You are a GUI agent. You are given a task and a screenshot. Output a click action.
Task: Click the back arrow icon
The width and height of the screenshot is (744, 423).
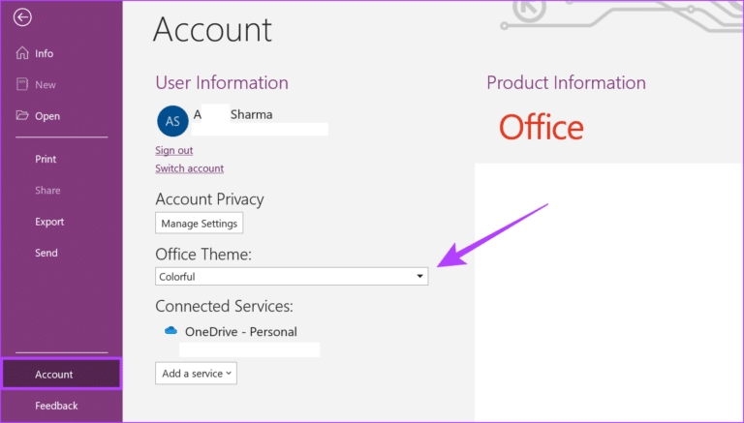coord(22,18)
